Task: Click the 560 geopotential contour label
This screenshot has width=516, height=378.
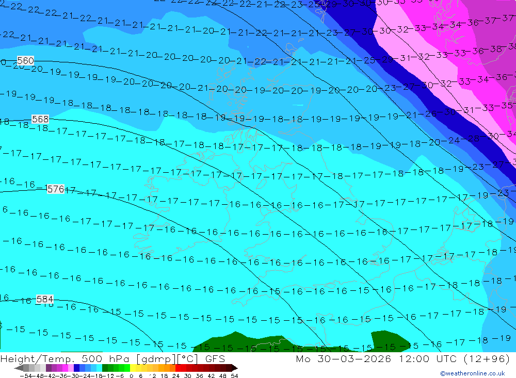Action: pos(25,60)
